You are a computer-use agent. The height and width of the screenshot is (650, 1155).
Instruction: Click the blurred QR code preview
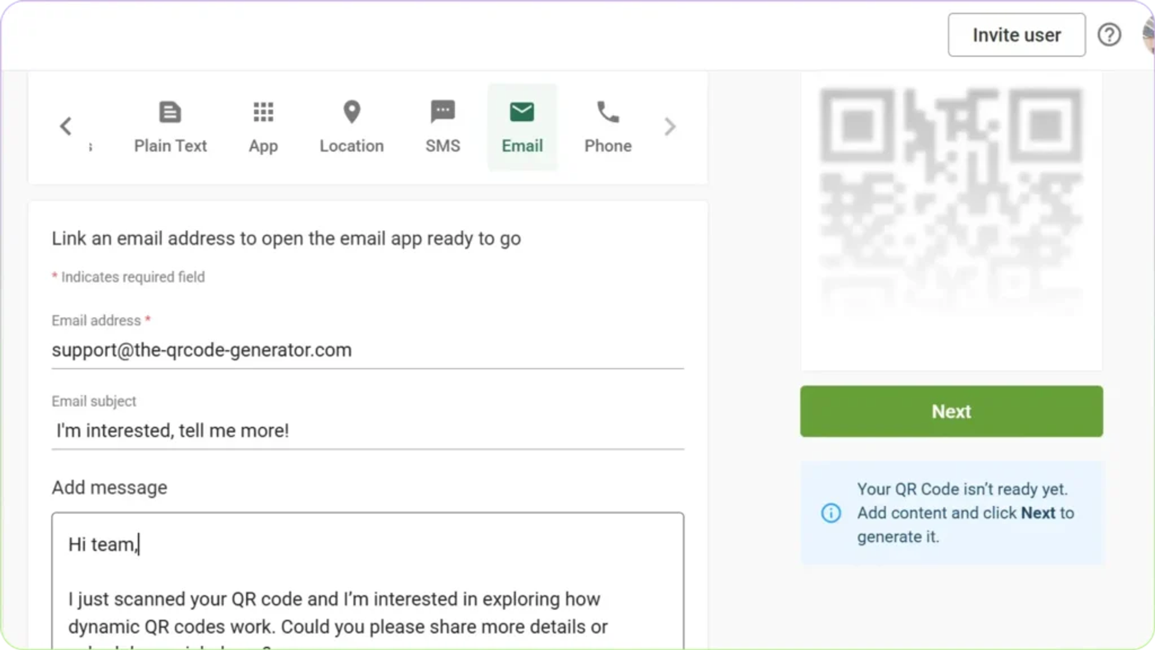[951, 202]
